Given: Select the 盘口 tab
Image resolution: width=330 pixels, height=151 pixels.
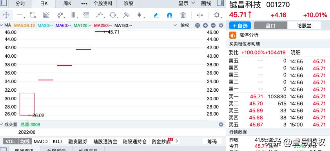Looking at the screenshot, I should click(x=270, y=25).
